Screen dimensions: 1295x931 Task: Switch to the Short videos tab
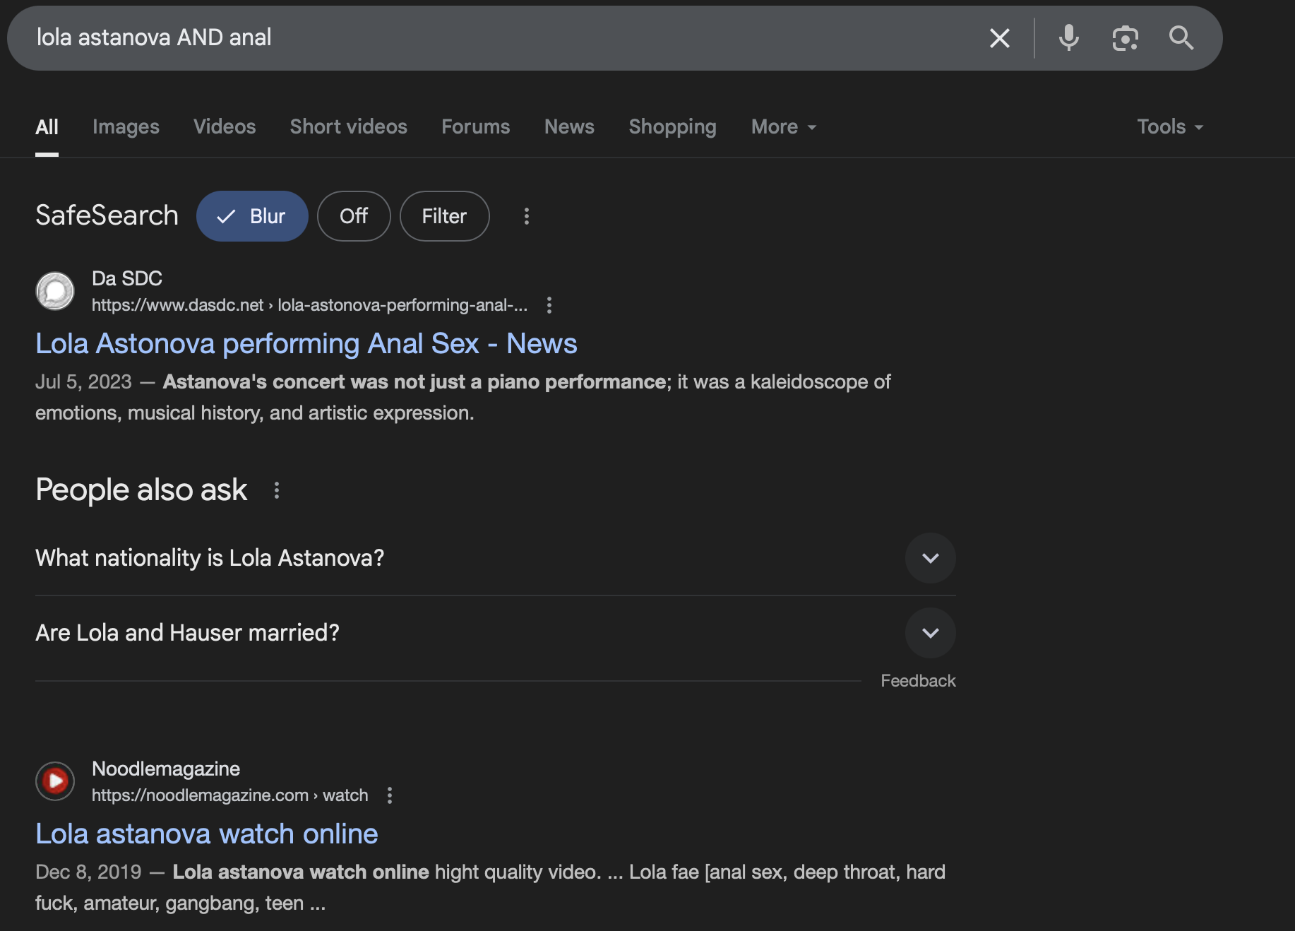[348, 127]
